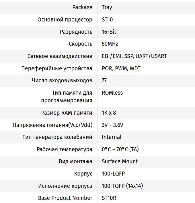The width and height of the screenshot is (195, 203).
Task: Select the "Surface Mount" mounting value
Action: [x=120, y=161]
